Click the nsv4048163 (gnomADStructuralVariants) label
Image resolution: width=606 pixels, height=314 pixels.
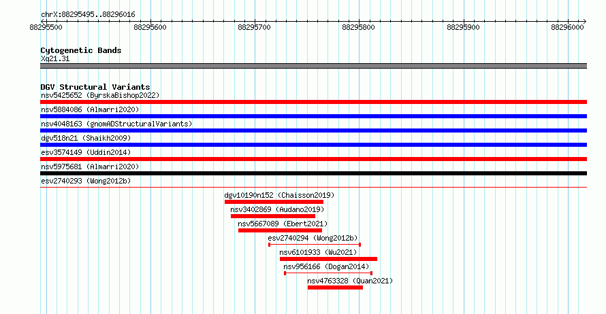click(x=116, y=124)
